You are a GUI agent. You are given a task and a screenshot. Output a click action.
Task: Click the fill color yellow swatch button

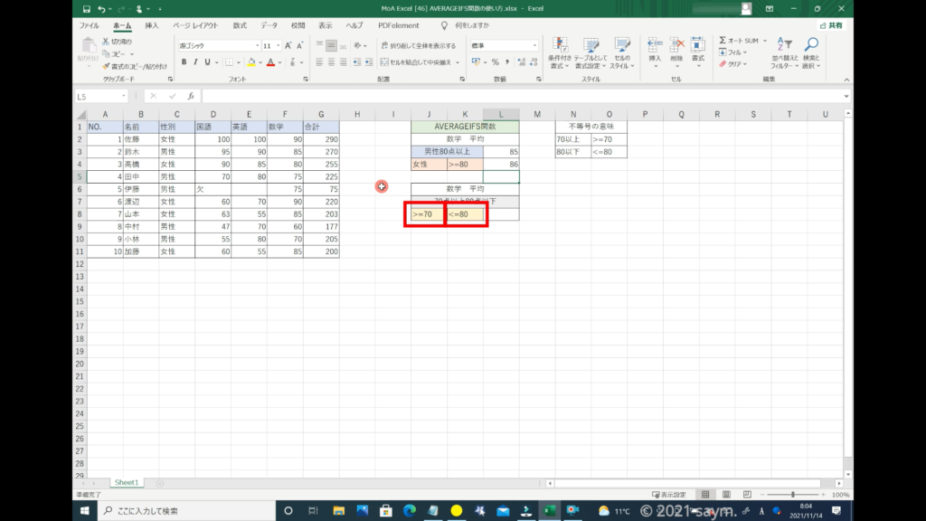(252, 62)
